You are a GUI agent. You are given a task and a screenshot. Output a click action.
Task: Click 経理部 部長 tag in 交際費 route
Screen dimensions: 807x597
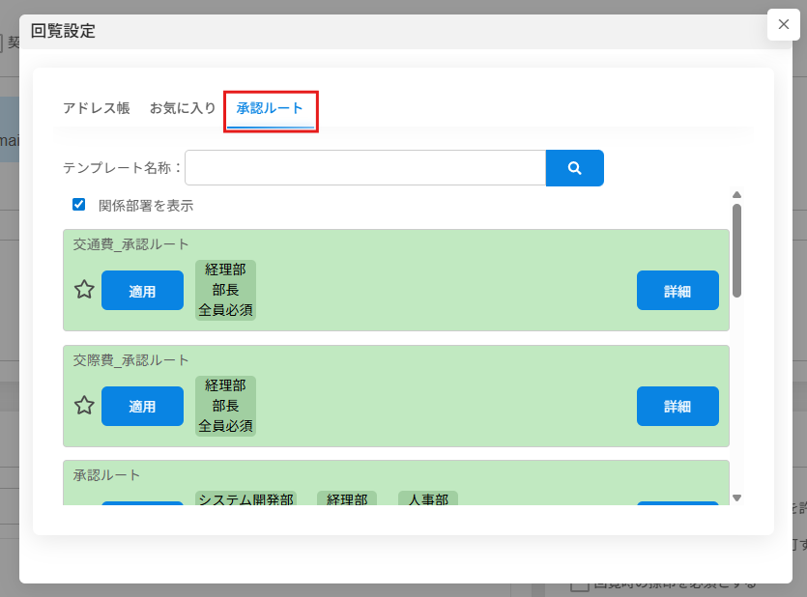click(x=225, y=406)
